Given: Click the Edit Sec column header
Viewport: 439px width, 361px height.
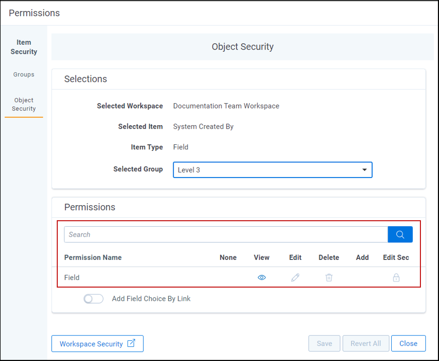Looking at the screenshot, I should (x=396, y=257).
